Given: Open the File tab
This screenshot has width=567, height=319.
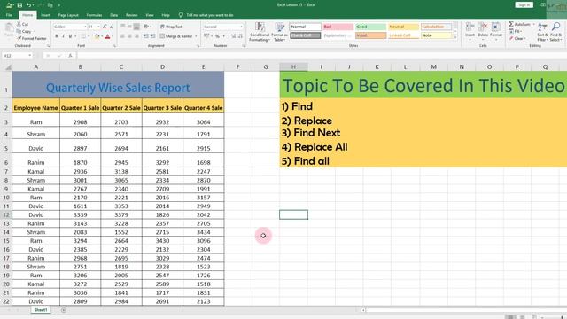Looking at the screenshot, I should [x=9, y=15].
